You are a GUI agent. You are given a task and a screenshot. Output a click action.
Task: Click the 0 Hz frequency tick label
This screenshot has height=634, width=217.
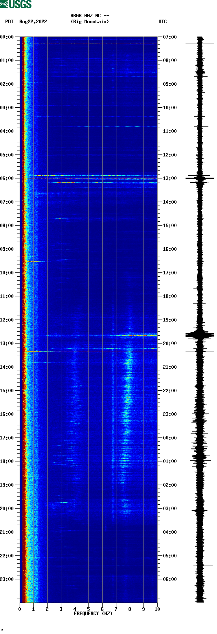pos(20,609)
